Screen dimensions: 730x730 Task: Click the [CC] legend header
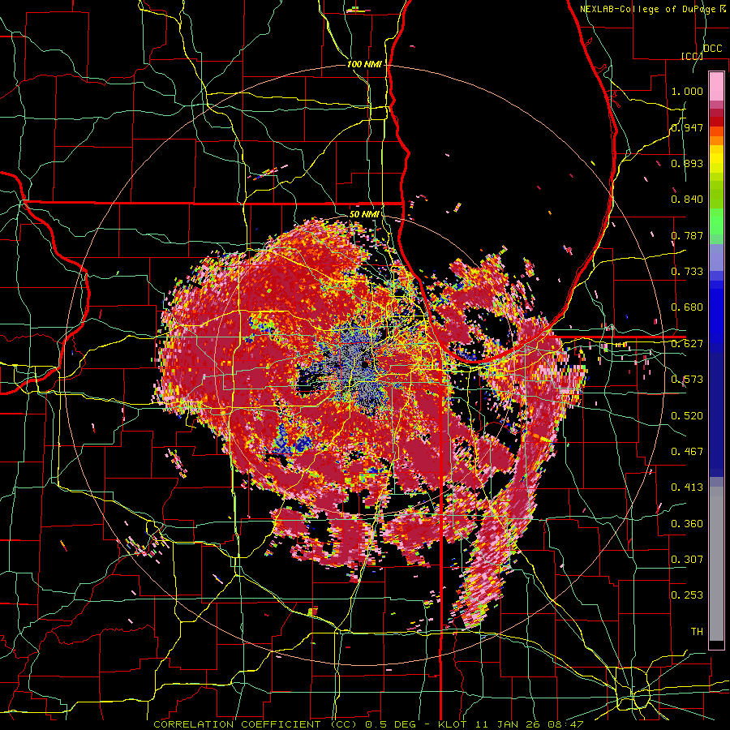[692, 56]
